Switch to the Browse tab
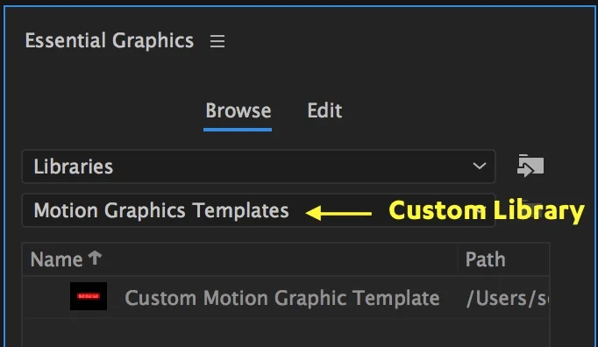598x347 pixels. (238, 110)
